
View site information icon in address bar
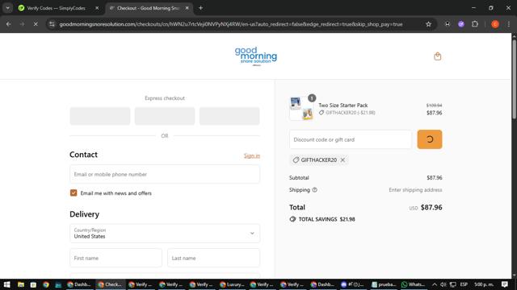pos(52,24)
